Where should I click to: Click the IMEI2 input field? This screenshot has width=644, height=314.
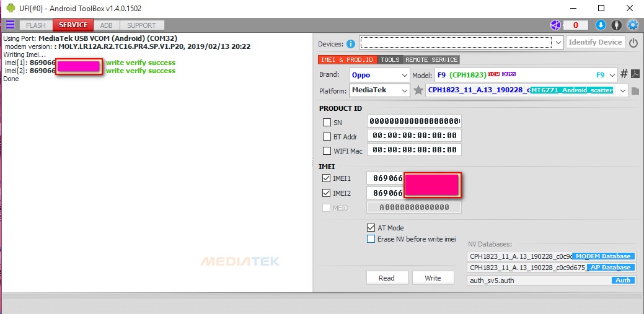[x=414, y=193]
